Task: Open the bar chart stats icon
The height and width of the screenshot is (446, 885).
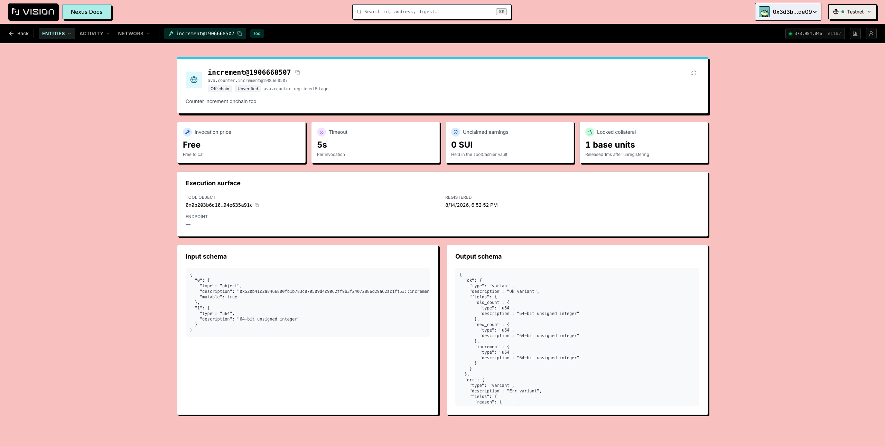Action: (855, 34)
